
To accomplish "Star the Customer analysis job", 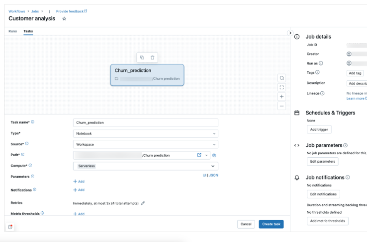I will tap(64, 19).
